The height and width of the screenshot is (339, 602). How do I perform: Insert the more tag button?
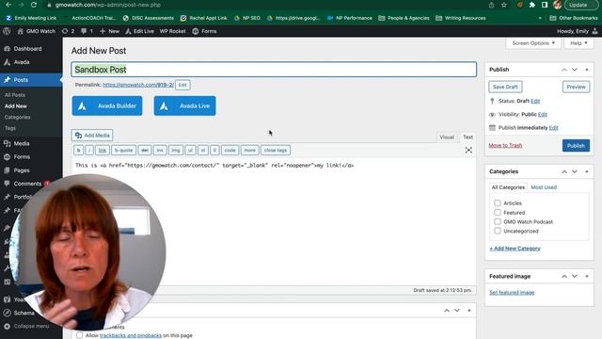click(x=249, y=151)
